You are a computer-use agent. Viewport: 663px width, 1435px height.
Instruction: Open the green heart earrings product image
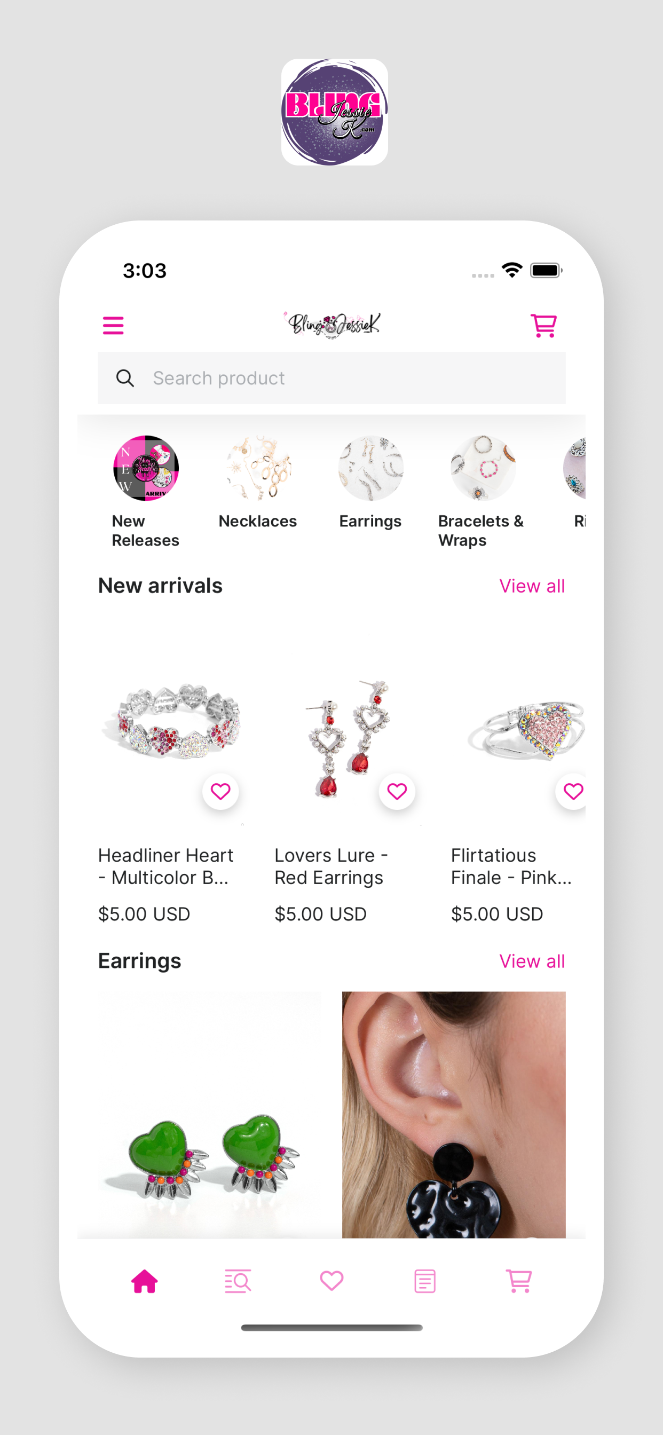[x=209, y=1115]
